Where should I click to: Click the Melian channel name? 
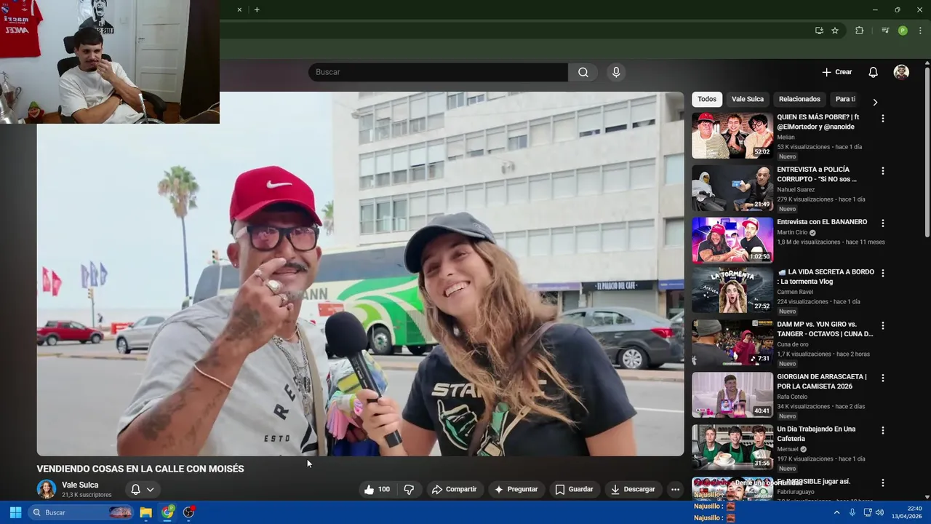(786, 137)
